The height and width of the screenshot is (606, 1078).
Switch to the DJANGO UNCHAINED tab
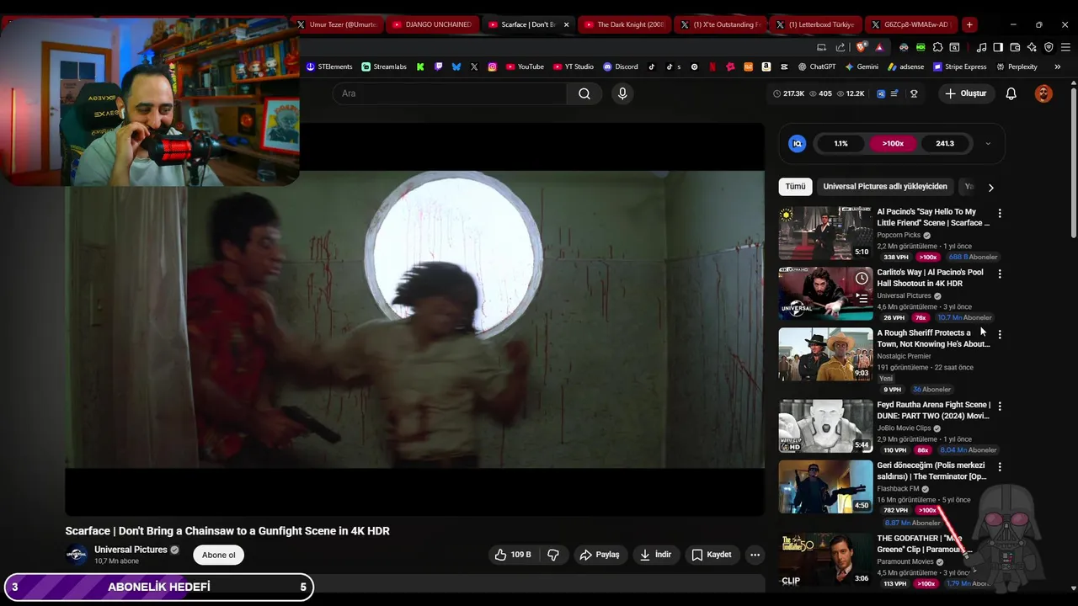(x=432, y=24)
